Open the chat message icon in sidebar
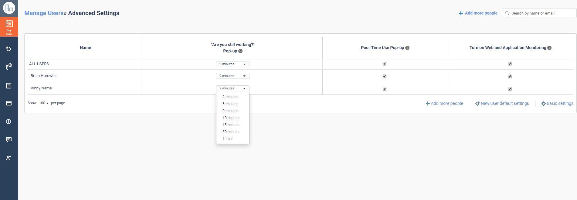The height and width of the screenshot is (200, 577). pos(9,140)
